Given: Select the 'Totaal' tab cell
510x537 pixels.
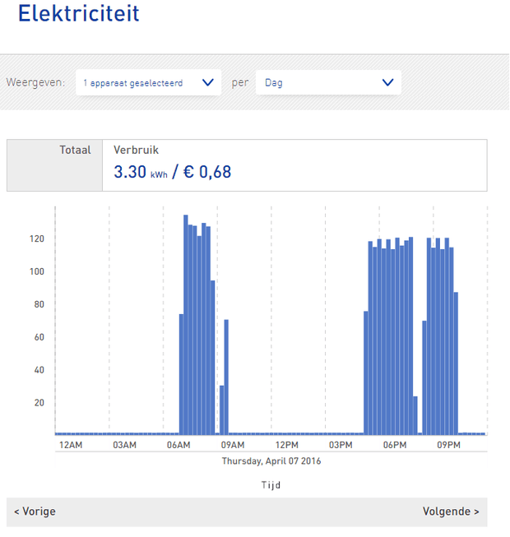Looking at the screenshot, I should point(55,165).
